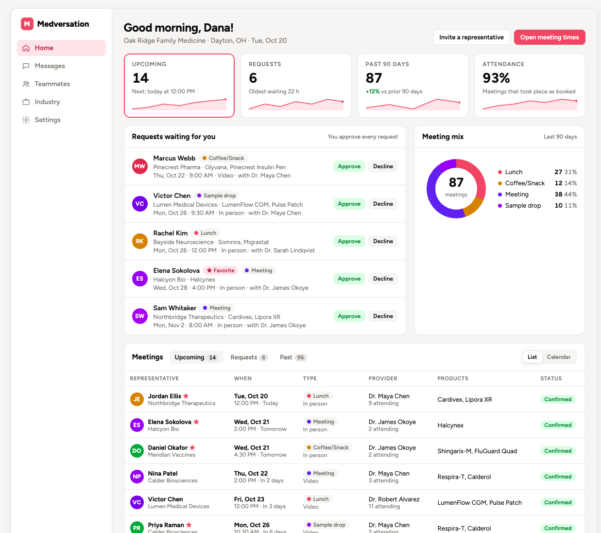Click the Teammates people icon
The width and height of the screenshot is (601, 533).
(26, 84)
